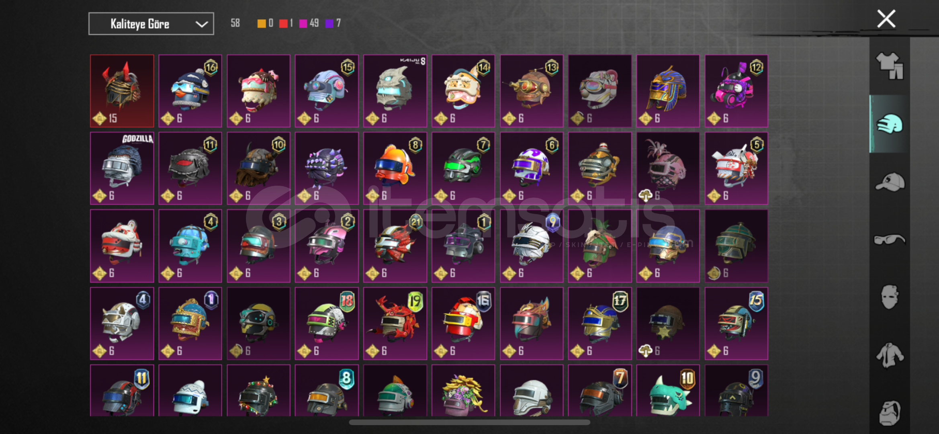
Task: Open the face mask category icon
Action: click(x=890, y=297)
